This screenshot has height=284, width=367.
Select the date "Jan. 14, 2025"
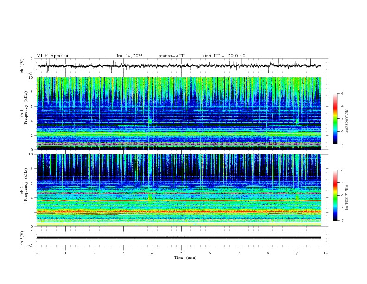(x=129, y=56)
